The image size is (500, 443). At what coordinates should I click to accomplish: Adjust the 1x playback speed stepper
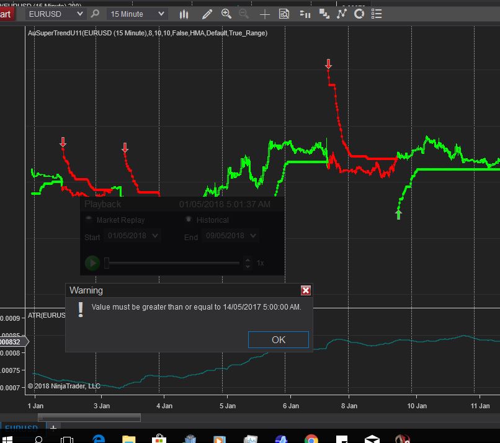(x=248, y=263)
